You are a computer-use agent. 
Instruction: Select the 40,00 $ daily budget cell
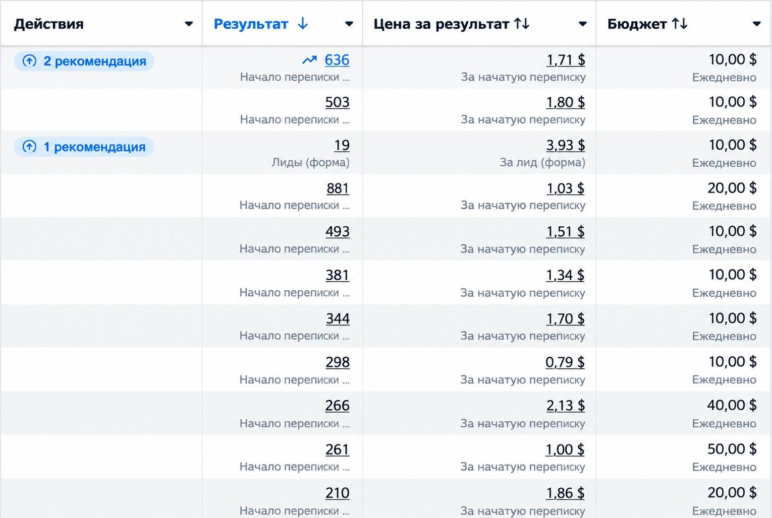683,413
